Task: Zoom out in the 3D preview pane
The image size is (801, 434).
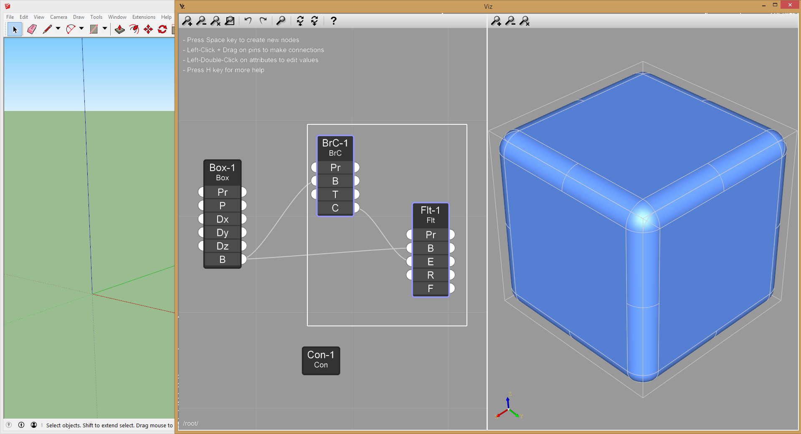Action: [x=510, y=20]
